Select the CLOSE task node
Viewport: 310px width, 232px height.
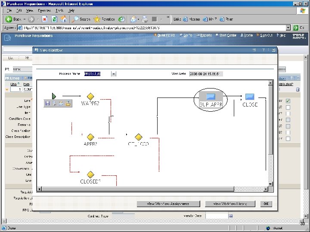point(250,97)
